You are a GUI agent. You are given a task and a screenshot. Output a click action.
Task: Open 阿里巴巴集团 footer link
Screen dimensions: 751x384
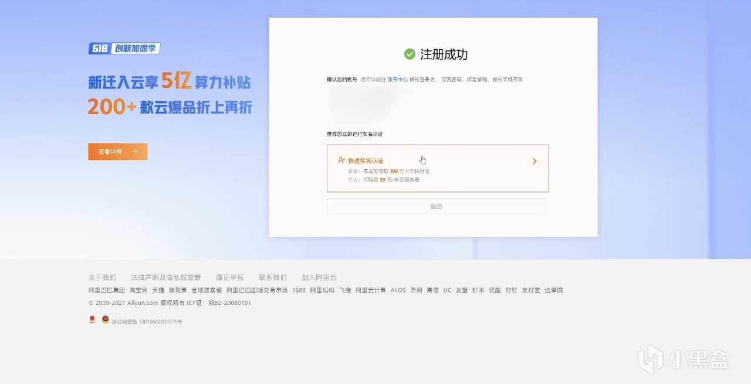(107, 290)
